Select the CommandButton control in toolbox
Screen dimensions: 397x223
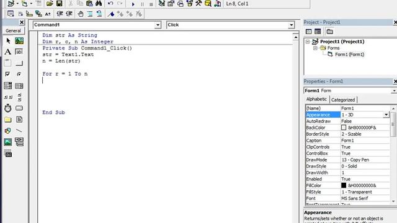(x=19, y=63)
